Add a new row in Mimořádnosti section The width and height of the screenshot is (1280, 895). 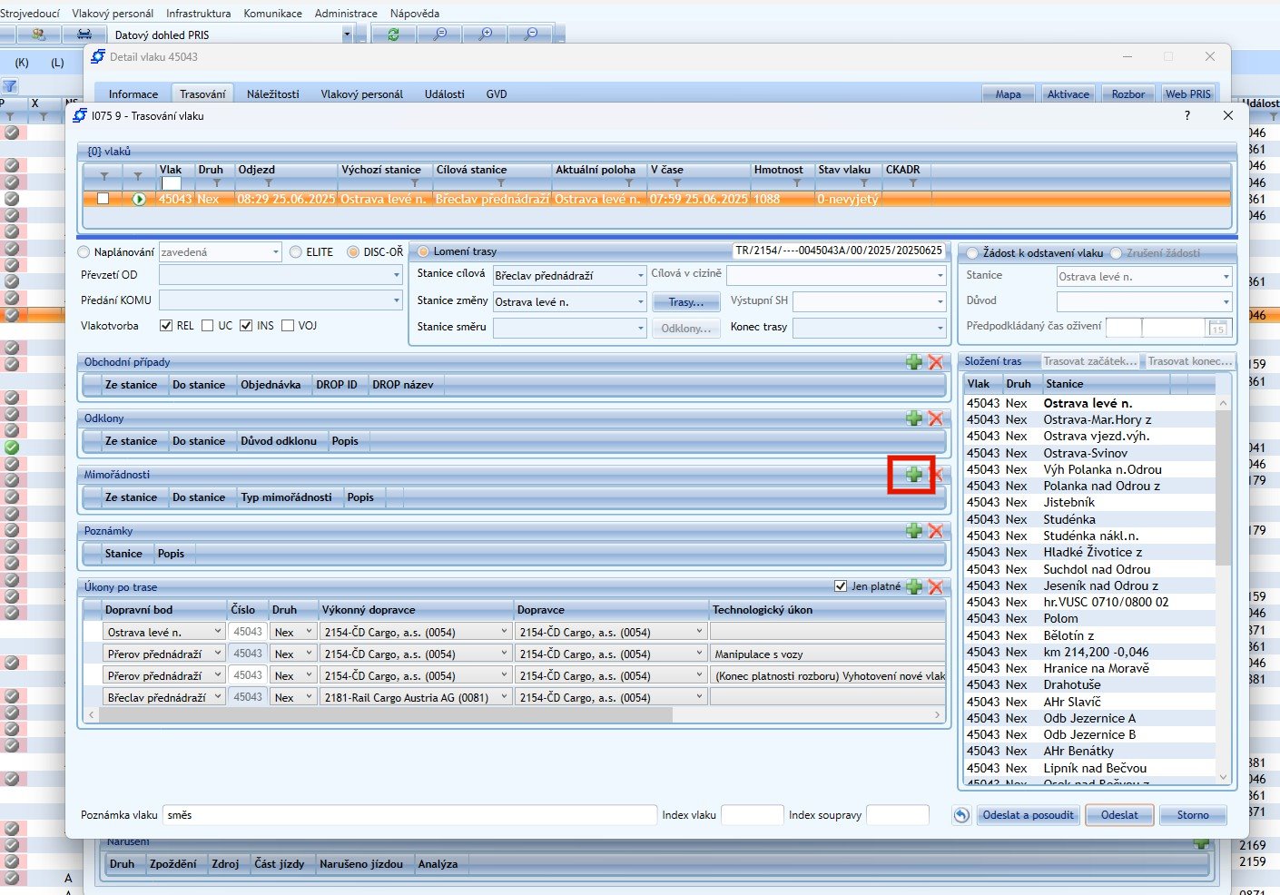(913, 475)
